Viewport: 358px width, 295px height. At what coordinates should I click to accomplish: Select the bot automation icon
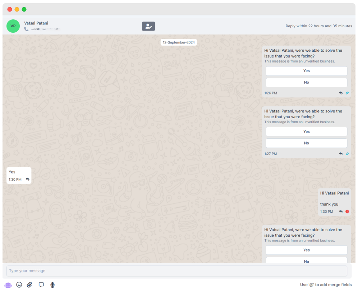(x=8, y=285)
